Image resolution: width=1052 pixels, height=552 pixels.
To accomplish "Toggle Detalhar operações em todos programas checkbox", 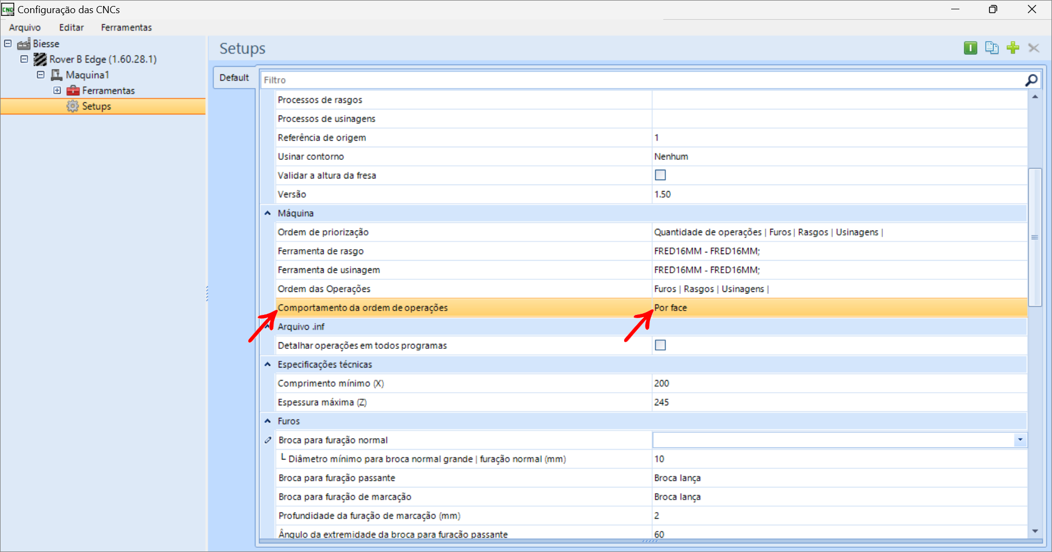I will point(660,346).
